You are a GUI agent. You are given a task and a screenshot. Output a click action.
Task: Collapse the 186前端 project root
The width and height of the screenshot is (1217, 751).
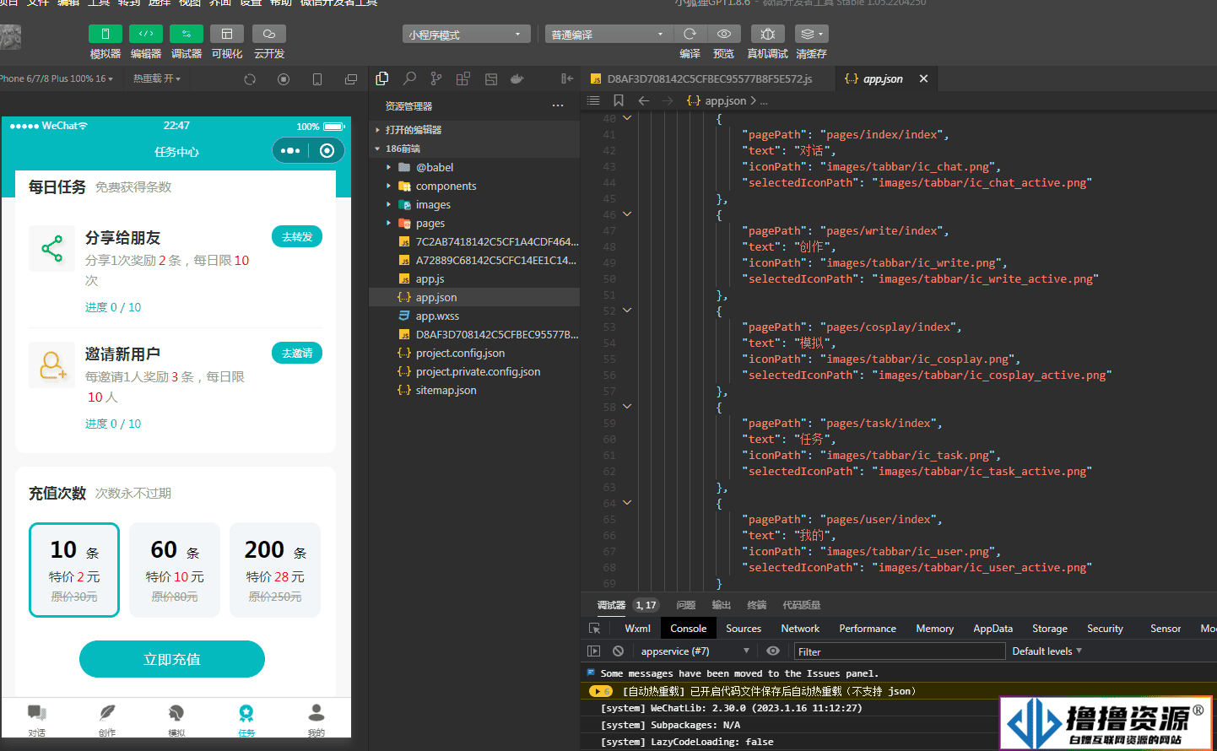click(474, 149)
